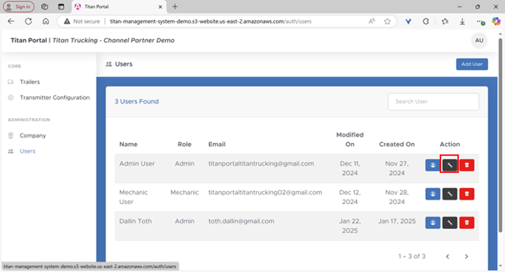Open blue profile icon for Mechanic User
Viewport: 505px width, 272px height.
click(x=432, y=194)
